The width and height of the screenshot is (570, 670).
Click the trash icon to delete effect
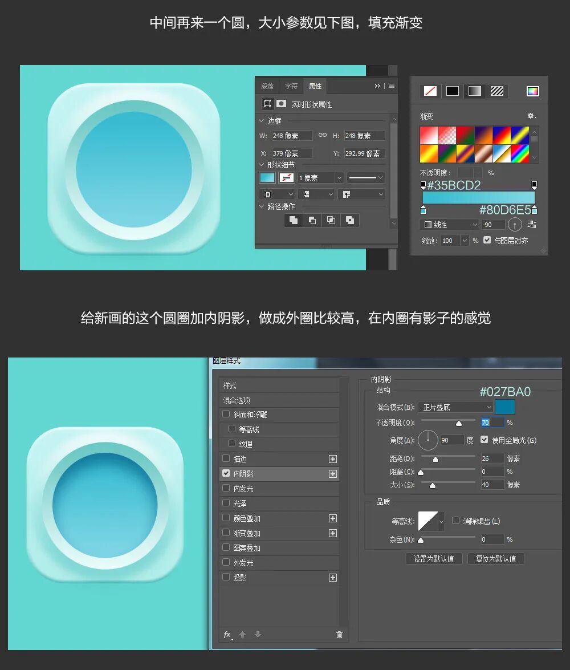click(340, 635)
